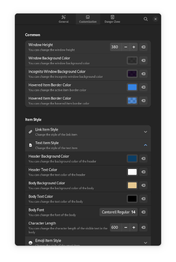Screen dimensions: 176x262
Task: Clear the Body Font setting
Action: [x=143, y=212]
